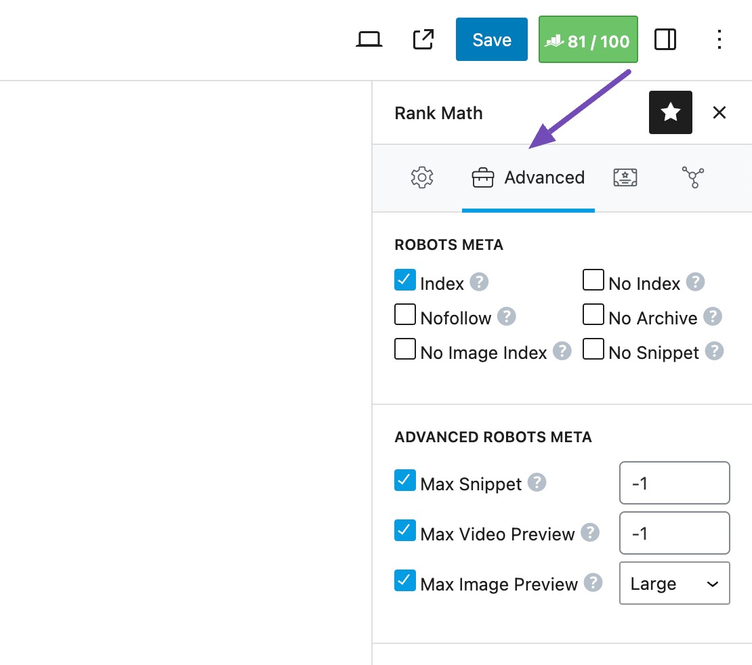752x665 pixels.
Task: Switch to the Social tab icon
Action: click(x=693, y=177)
